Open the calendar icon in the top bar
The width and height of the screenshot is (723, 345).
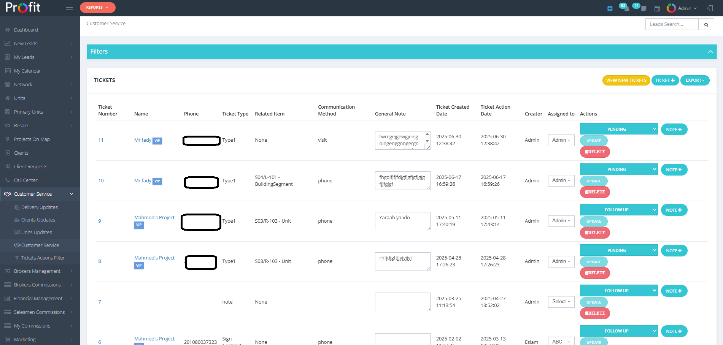point(657,8)
